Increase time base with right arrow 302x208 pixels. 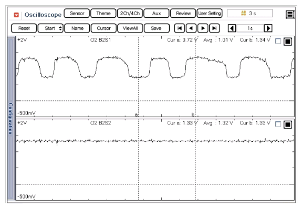pyautogui.click(x=268, y=28)
